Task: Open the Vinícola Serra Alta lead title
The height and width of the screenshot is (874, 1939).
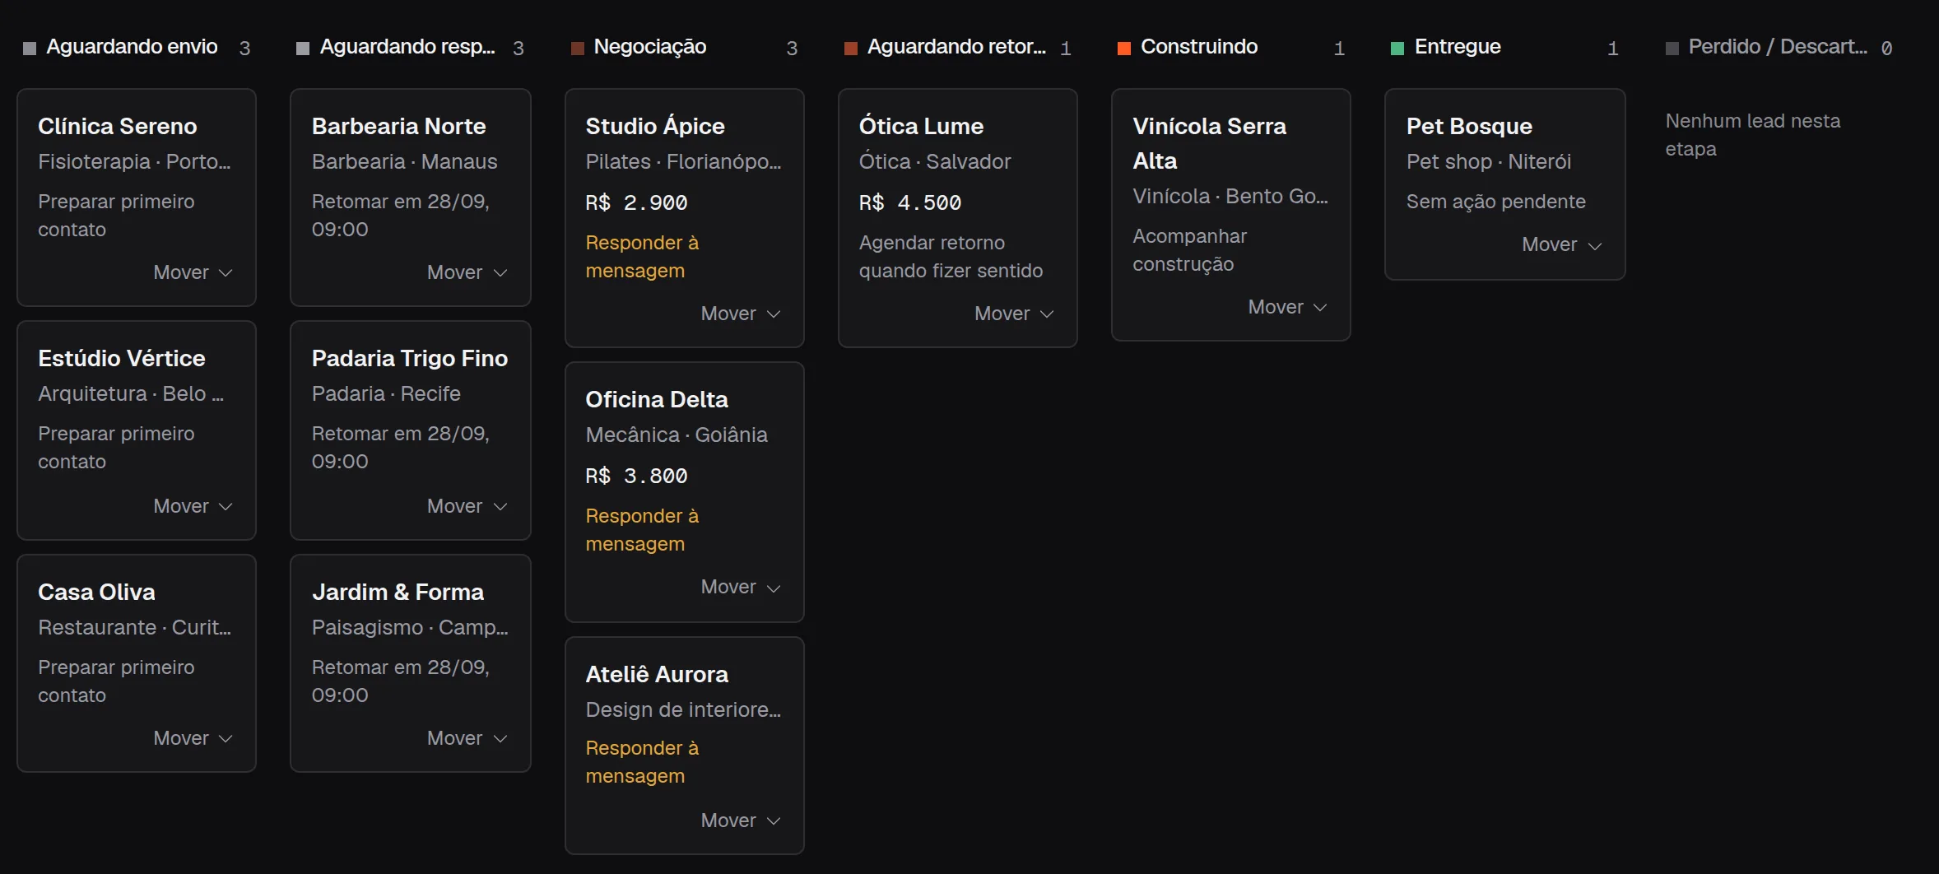Action: [x=1209, y=143]
